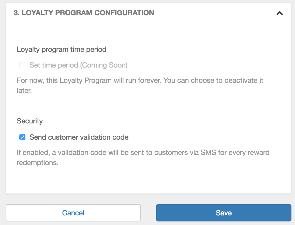The image size is (295, 225).
Task: Cancel the loyalty program configuration
Action: click(x=73, y=213)
